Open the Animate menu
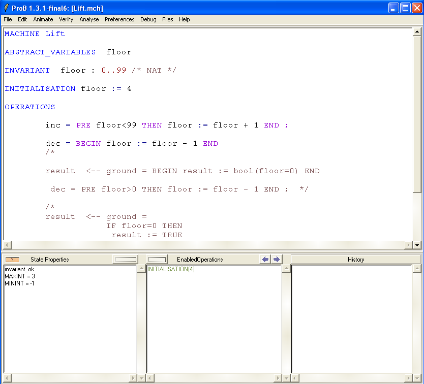 click(43, 19)
